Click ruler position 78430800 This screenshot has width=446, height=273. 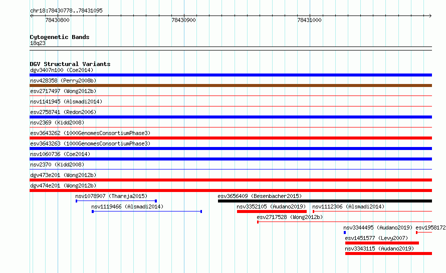click(x=57, y=20)
